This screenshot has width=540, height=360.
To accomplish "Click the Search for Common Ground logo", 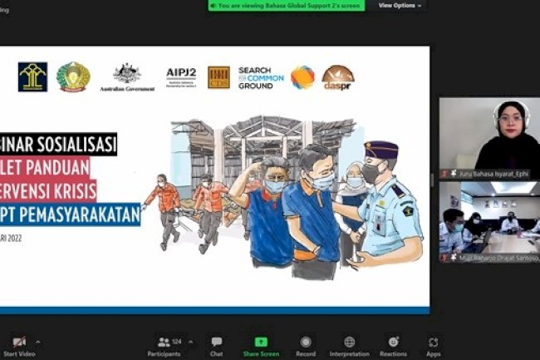I will point(260,77).
